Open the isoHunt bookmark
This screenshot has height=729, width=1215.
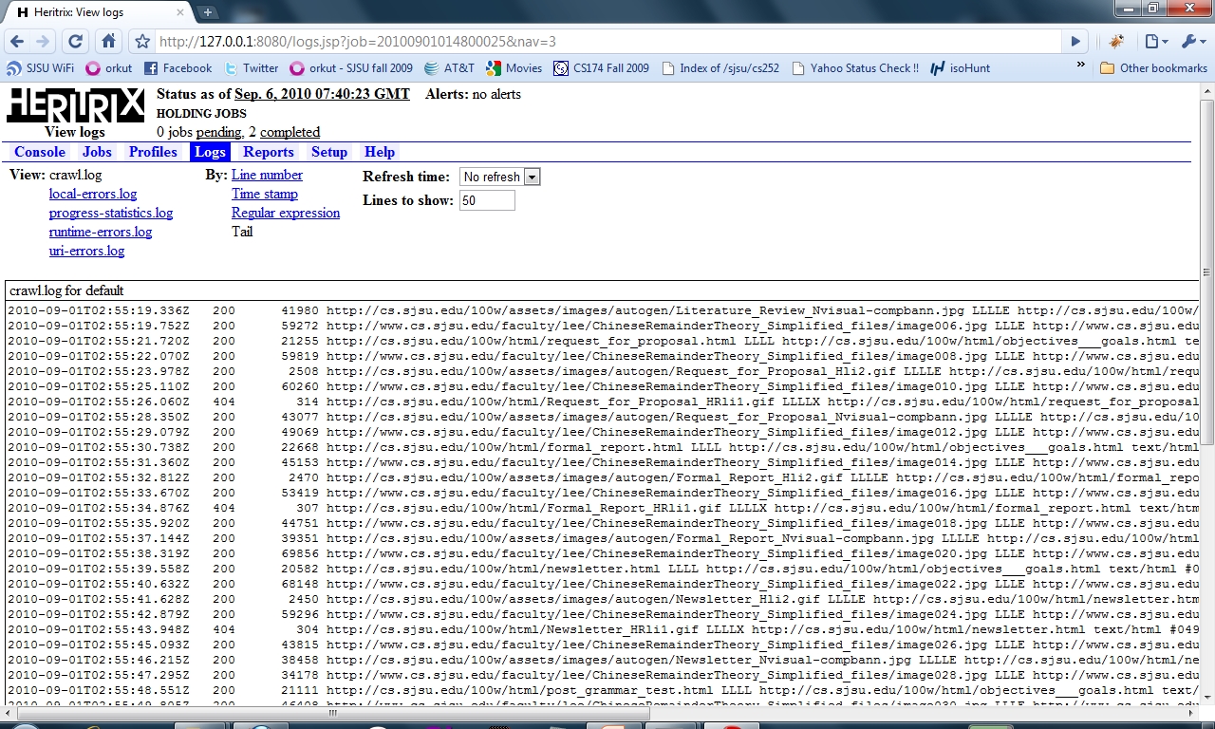tap(961, 68)
